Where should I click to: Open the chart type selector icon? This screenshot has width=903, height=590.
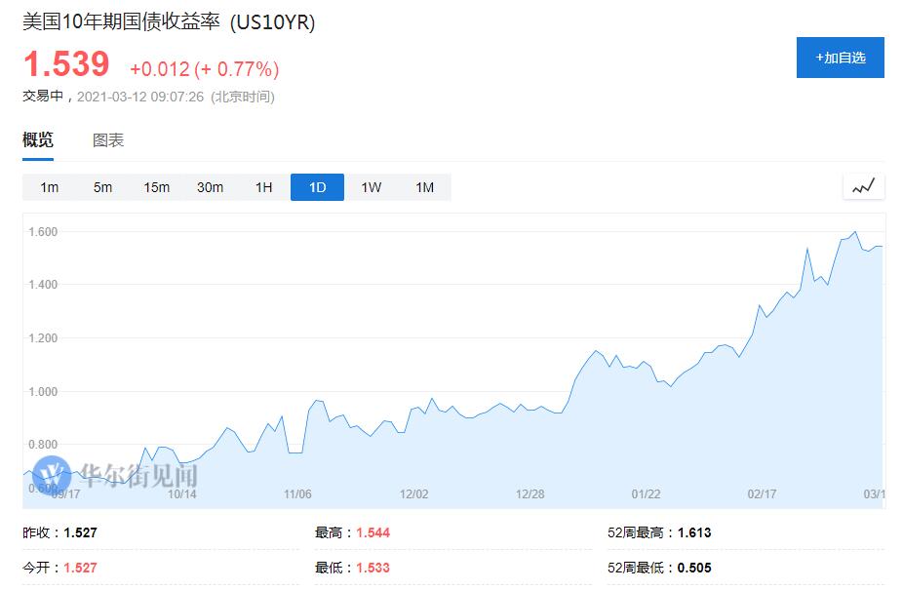coord(862,185)
